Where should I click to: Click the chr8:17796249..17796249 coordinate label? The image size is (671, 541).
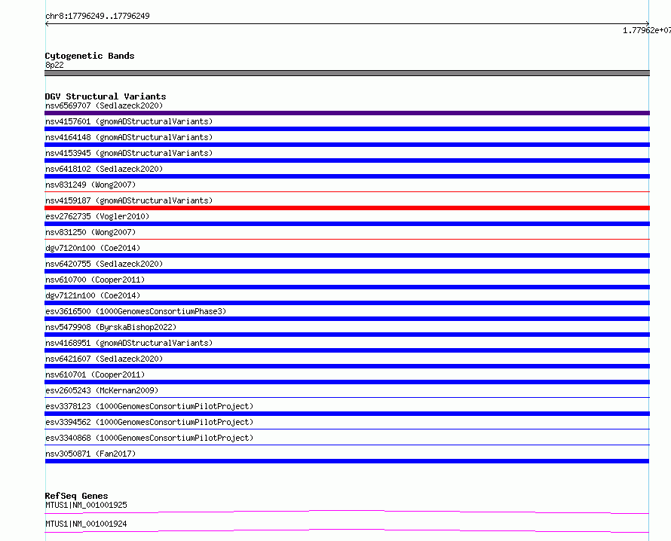pyautogui.click(x=97, y=16)
